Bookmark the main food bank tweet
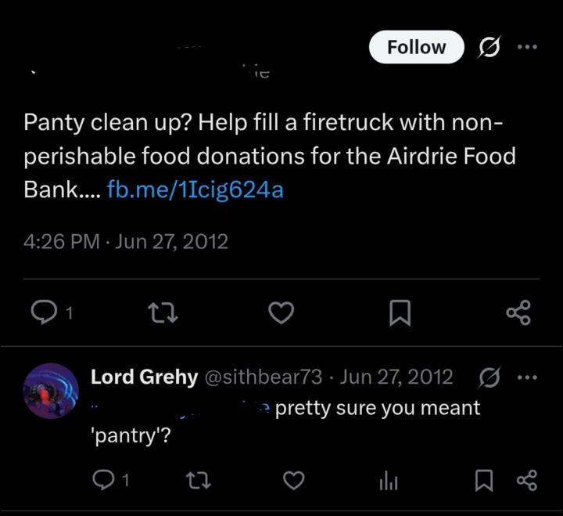 400,313
